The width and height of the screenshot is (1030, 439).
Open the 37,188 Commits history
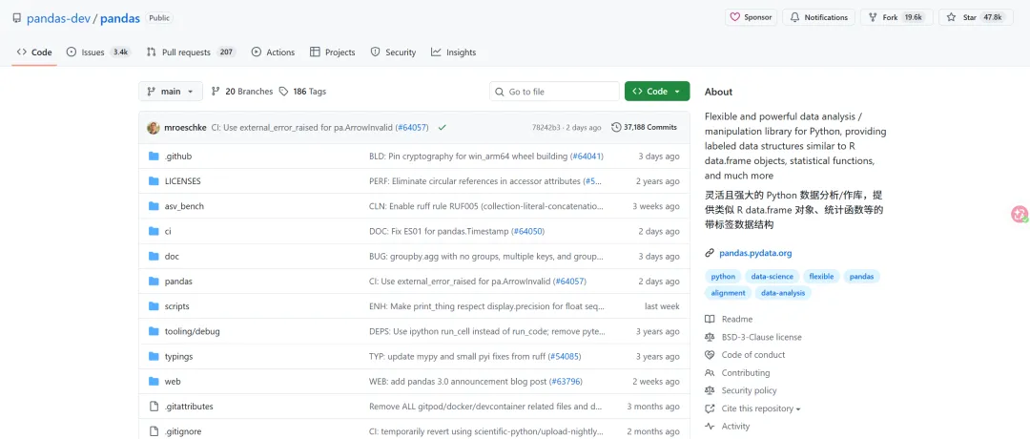[x=644, y=128]
